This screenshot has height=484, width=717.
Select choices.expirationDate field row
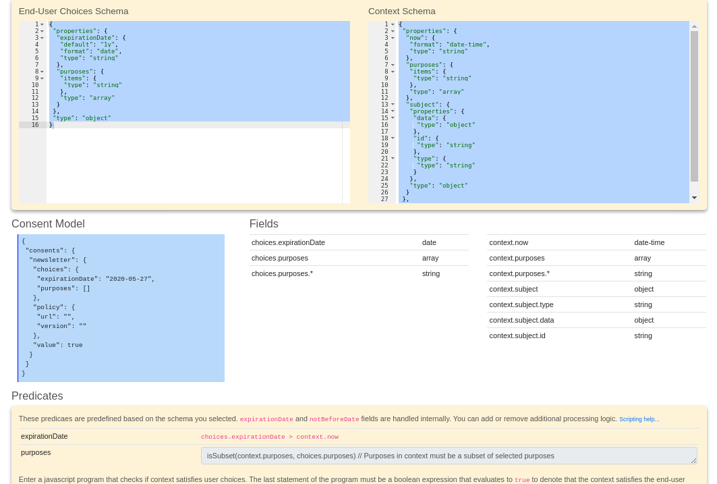[x=359, y=242]
